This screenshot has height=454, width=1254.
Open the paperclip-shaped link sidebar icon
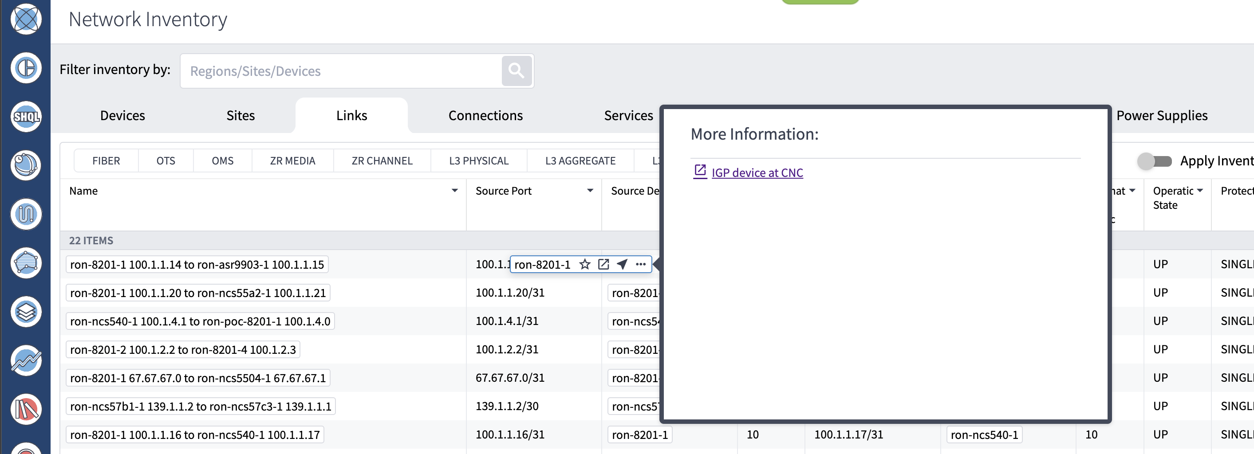[26, 214]
